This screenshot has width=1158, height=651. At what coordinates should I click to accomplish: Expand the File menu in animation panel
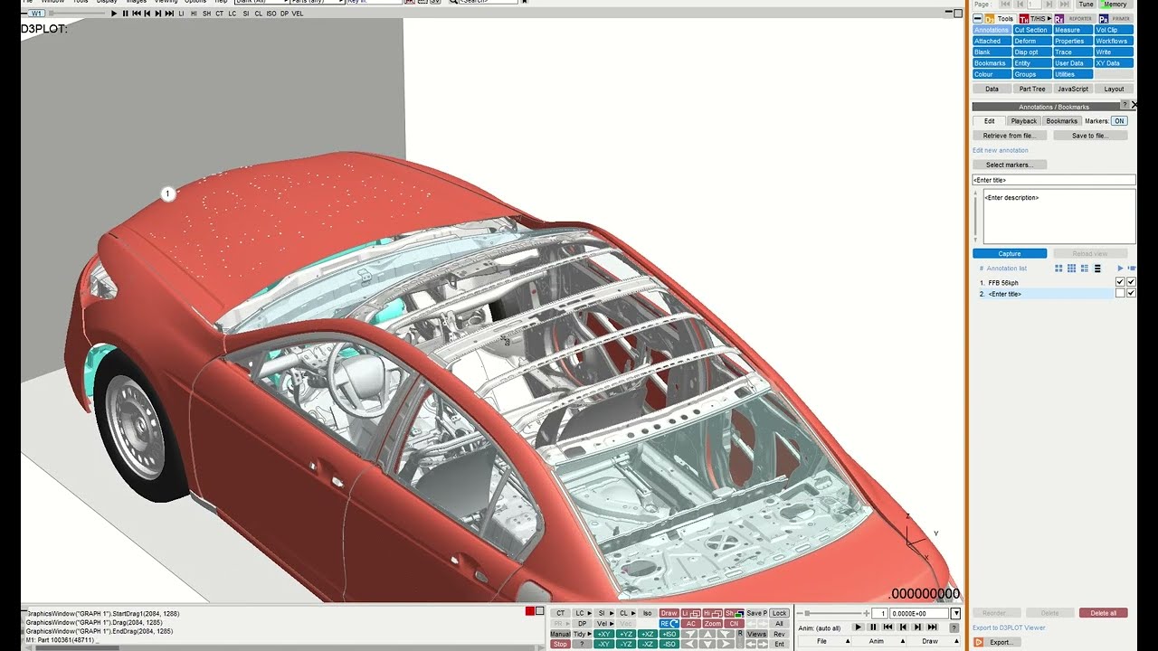pyautogui.click(x=825, y=641)
